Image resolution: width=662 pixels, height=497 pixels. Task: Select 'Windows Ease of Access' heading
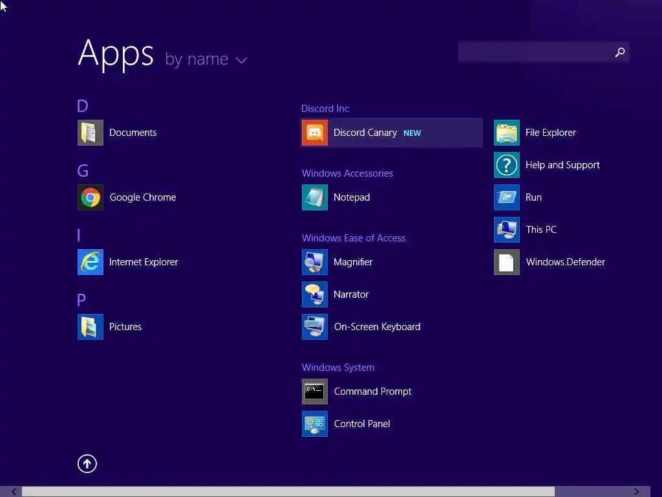point(354,238)
